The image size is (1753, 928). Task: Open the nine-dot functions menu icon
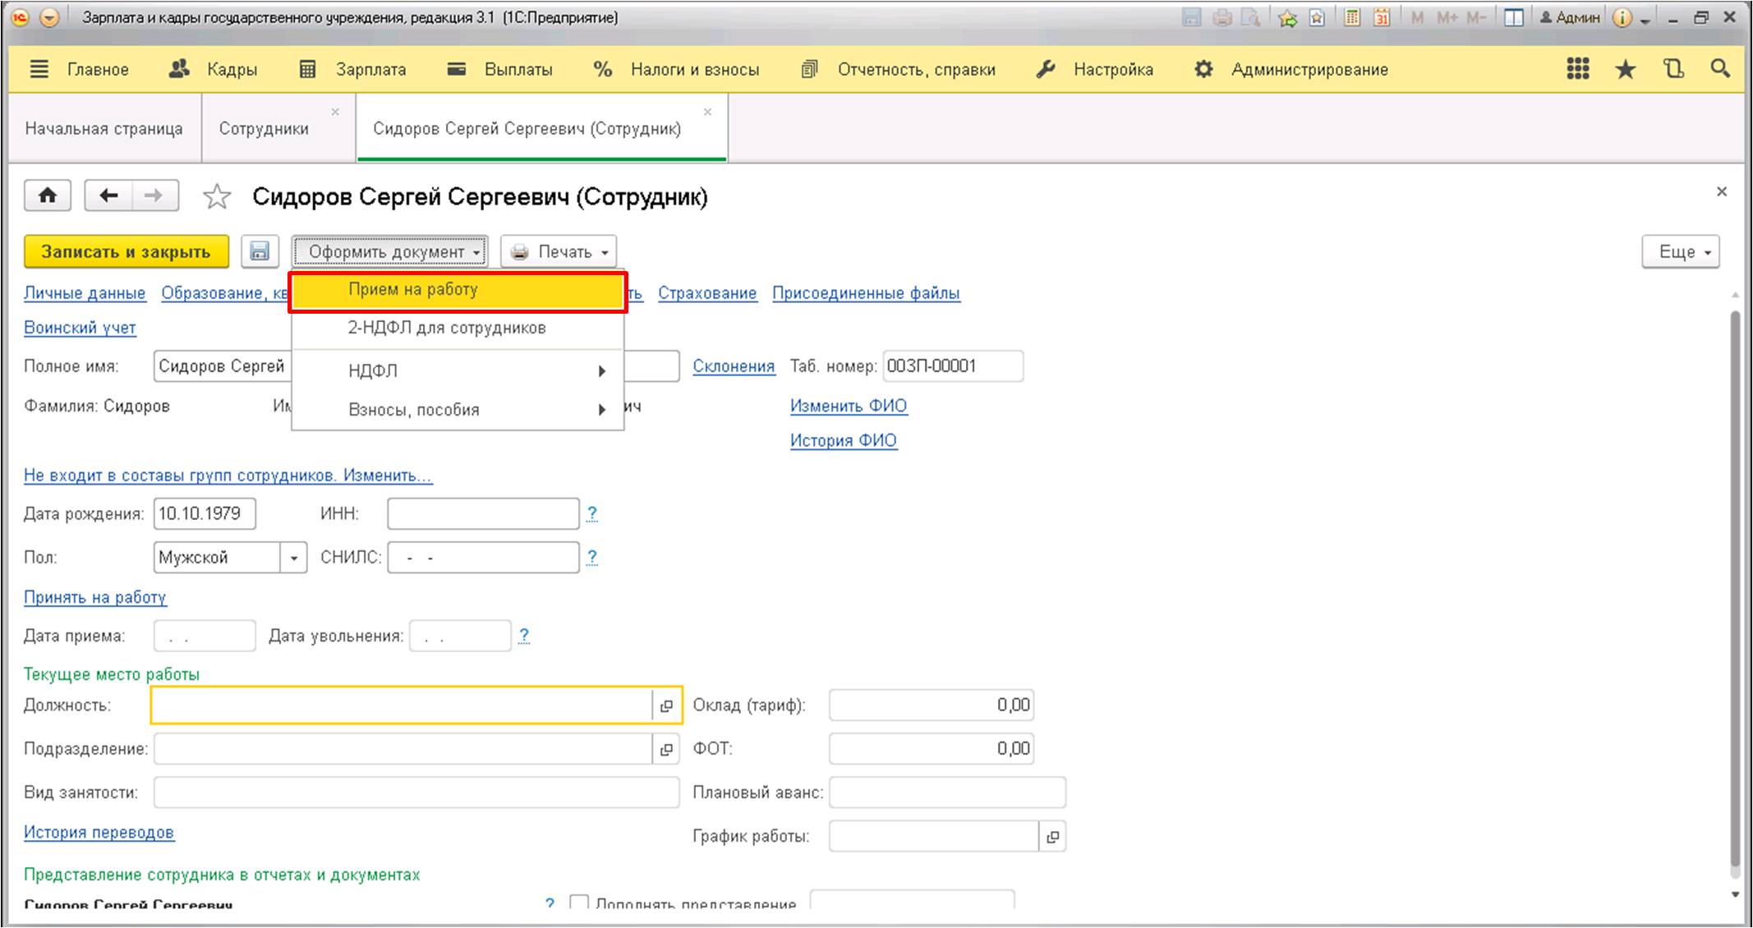(1577, 69)
